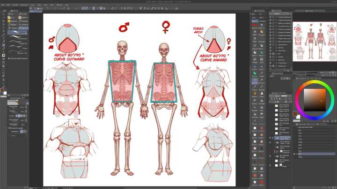Viewport: 337px width, 189px height.
Task: Open the Edit menu
Action: 8,5
